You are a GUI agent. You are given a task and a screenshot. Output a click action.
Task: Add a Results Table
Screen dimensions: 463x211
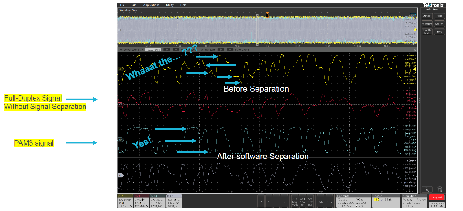click(427, 31)
